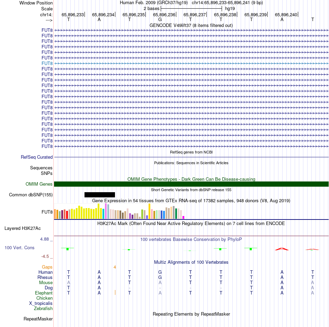Click the -4.5 conservation scale value
329x327 pixels.
coord(45,256)
